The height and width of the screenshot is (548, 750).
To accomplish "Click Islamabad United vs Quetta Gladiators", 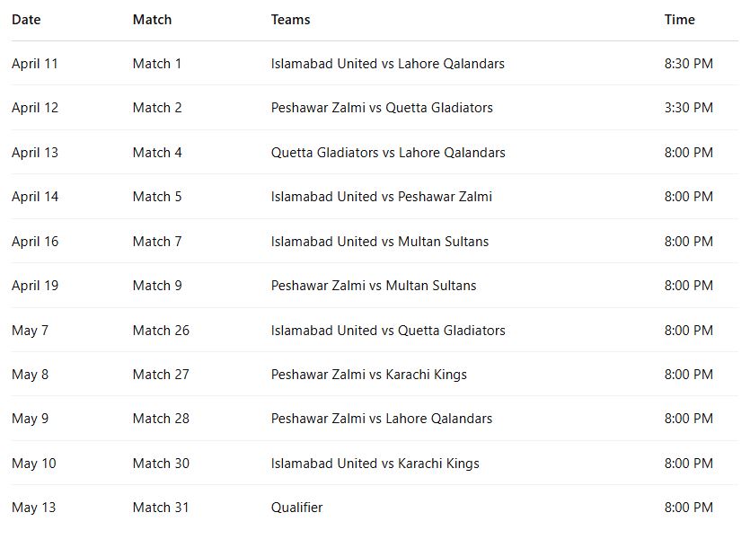I will pos(387,331).
